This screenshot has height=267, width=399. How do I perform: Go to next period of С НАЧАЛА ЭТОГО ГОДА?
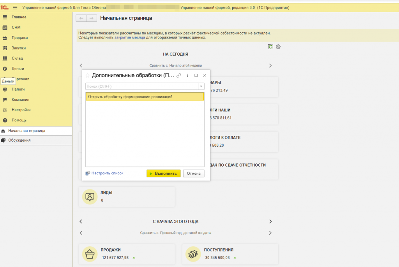click(270, 221)
